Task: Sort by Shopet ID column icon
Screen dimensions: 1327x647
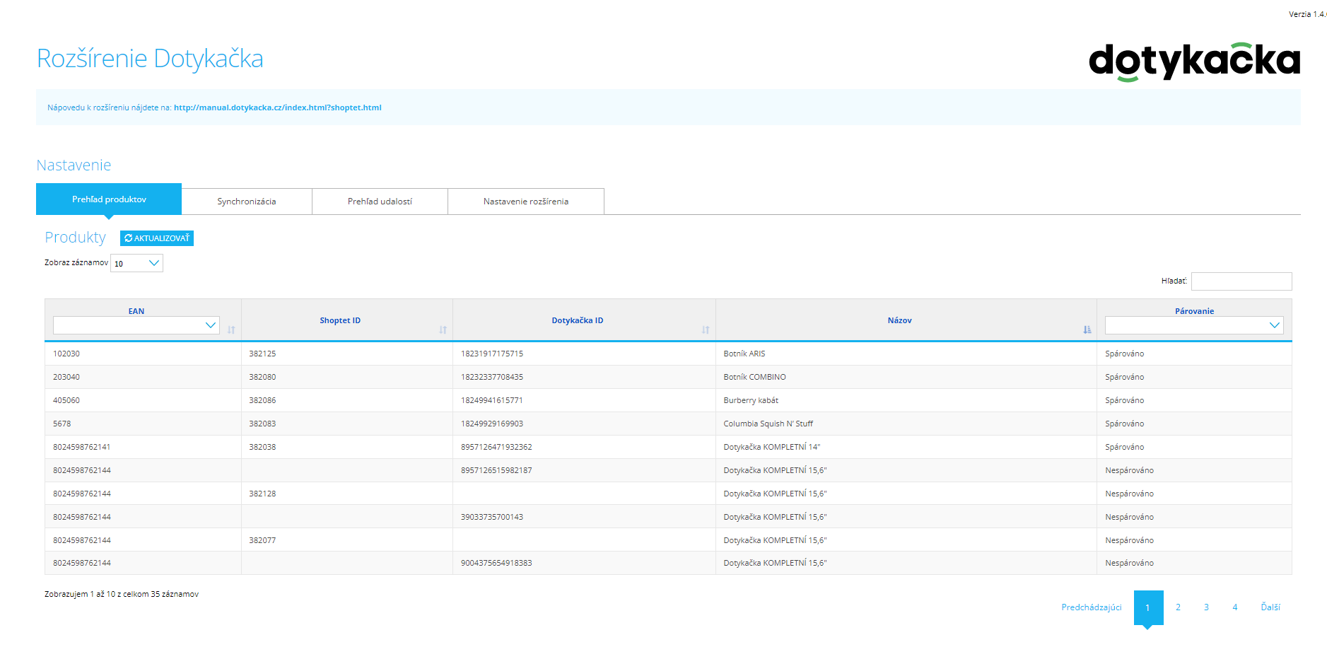Action: (x=443, y=330)
